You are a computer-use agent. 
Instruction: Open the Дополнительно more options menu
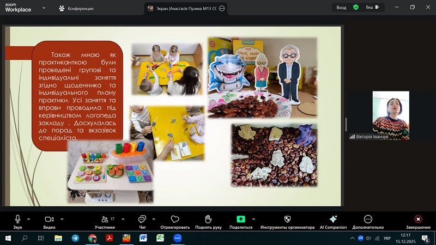pos(368,220)
